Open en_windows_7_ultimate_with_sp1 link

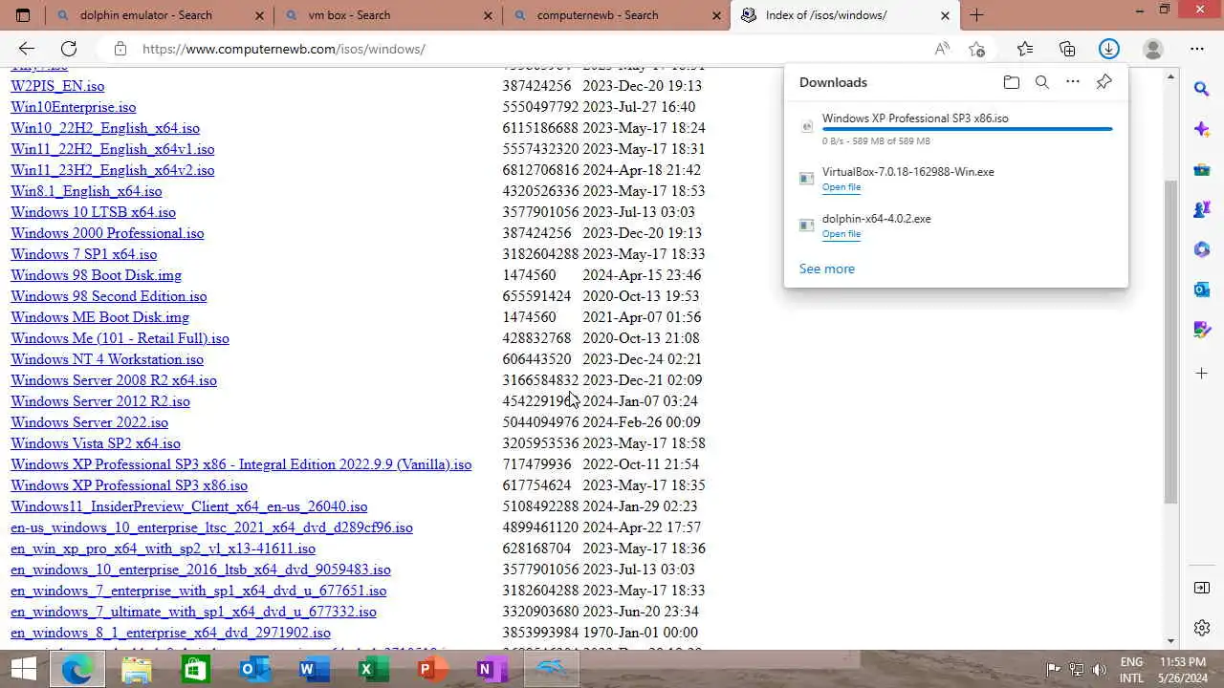click(193, 612)
